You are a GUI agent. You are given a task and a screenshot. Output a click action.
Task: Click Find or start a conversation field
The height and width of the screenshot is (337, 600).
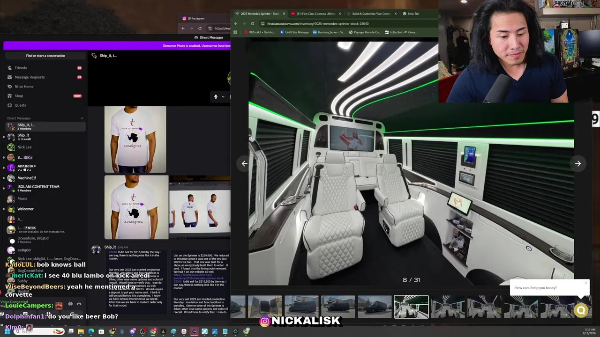(x=45, y=56)
